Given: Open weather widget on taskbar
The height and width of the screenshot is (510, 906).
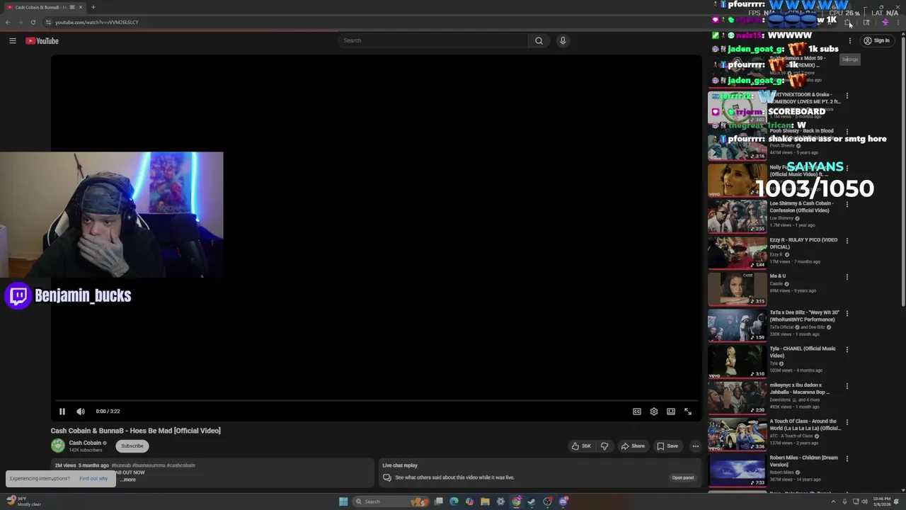Looking at the screenshot, I should (25, 501).
